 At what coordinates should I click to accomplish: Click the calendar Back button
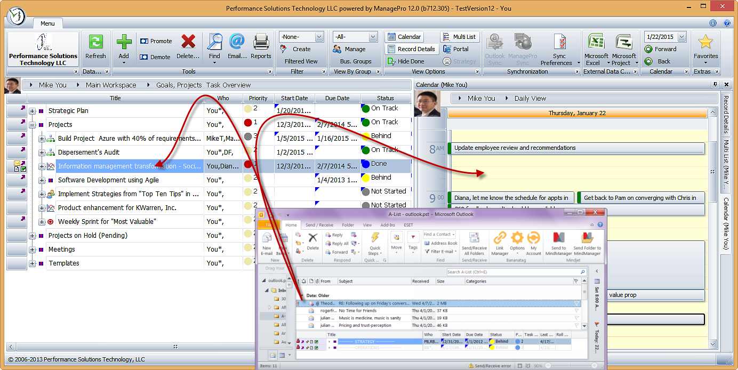click(x=657, y=61)
